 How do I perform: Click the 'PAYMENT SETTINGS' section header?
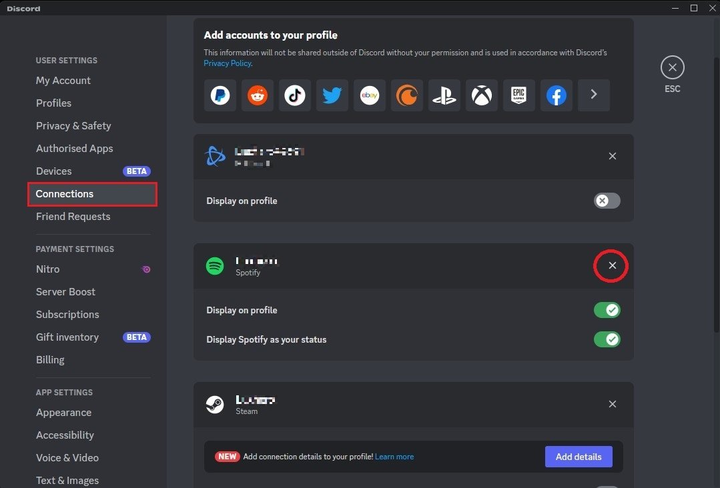(x=75, y=249)
